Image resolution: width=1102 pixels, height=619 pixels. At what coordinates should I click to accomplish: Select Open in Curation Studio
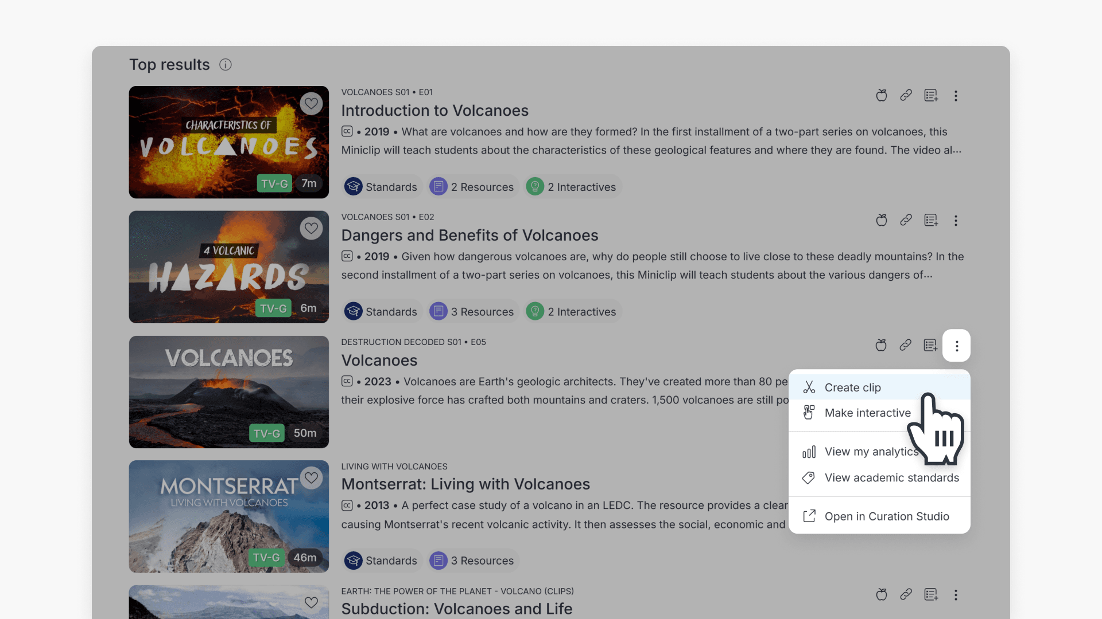pos(887,516)
